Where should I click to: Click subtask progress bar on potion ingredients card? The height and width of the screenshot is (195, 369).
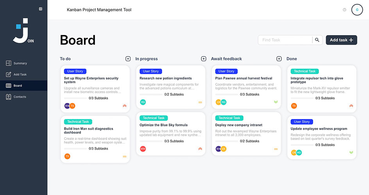coord(151,94)
